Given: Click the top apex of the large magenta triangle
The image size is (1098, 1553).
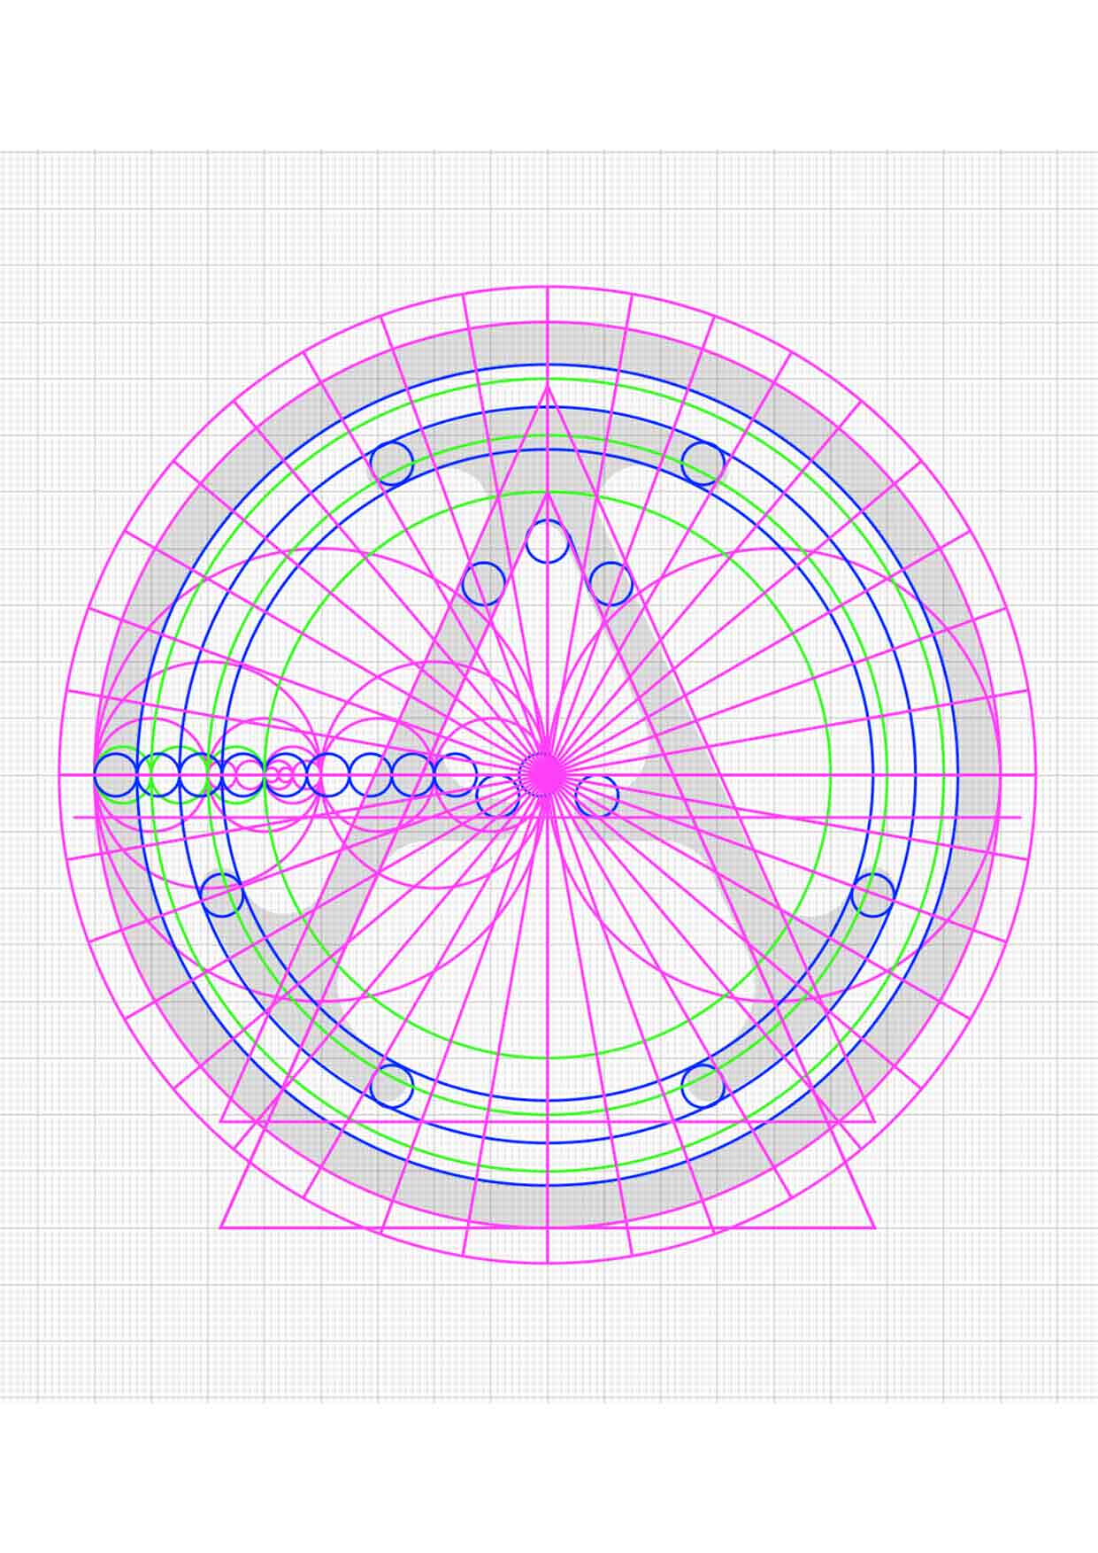Looking at the screenshot, I should [x=547, y=385].
